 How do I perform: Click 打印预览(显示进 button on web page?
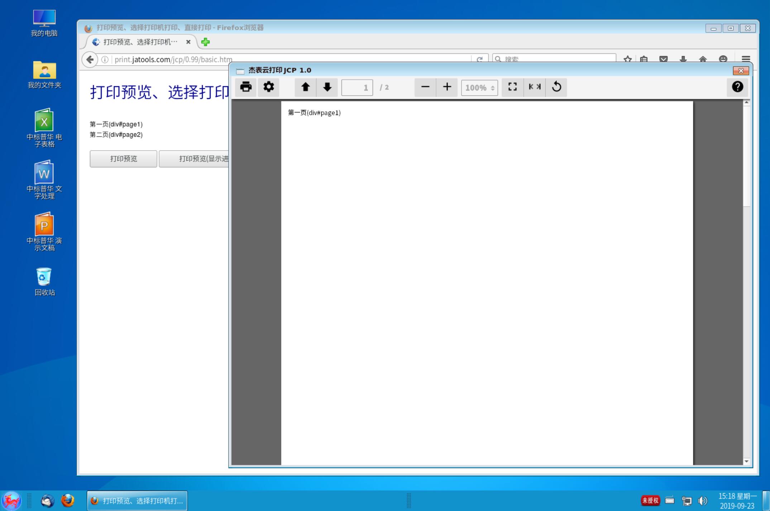194,159
